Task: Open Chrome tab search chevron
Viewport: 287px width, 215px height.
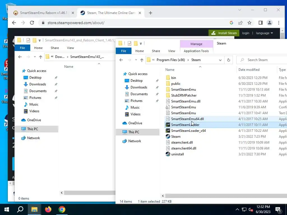Action: click(239, 10)
